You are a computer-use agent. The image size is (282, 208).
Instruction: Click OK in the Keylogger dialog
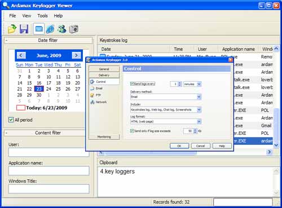point(179,146)
